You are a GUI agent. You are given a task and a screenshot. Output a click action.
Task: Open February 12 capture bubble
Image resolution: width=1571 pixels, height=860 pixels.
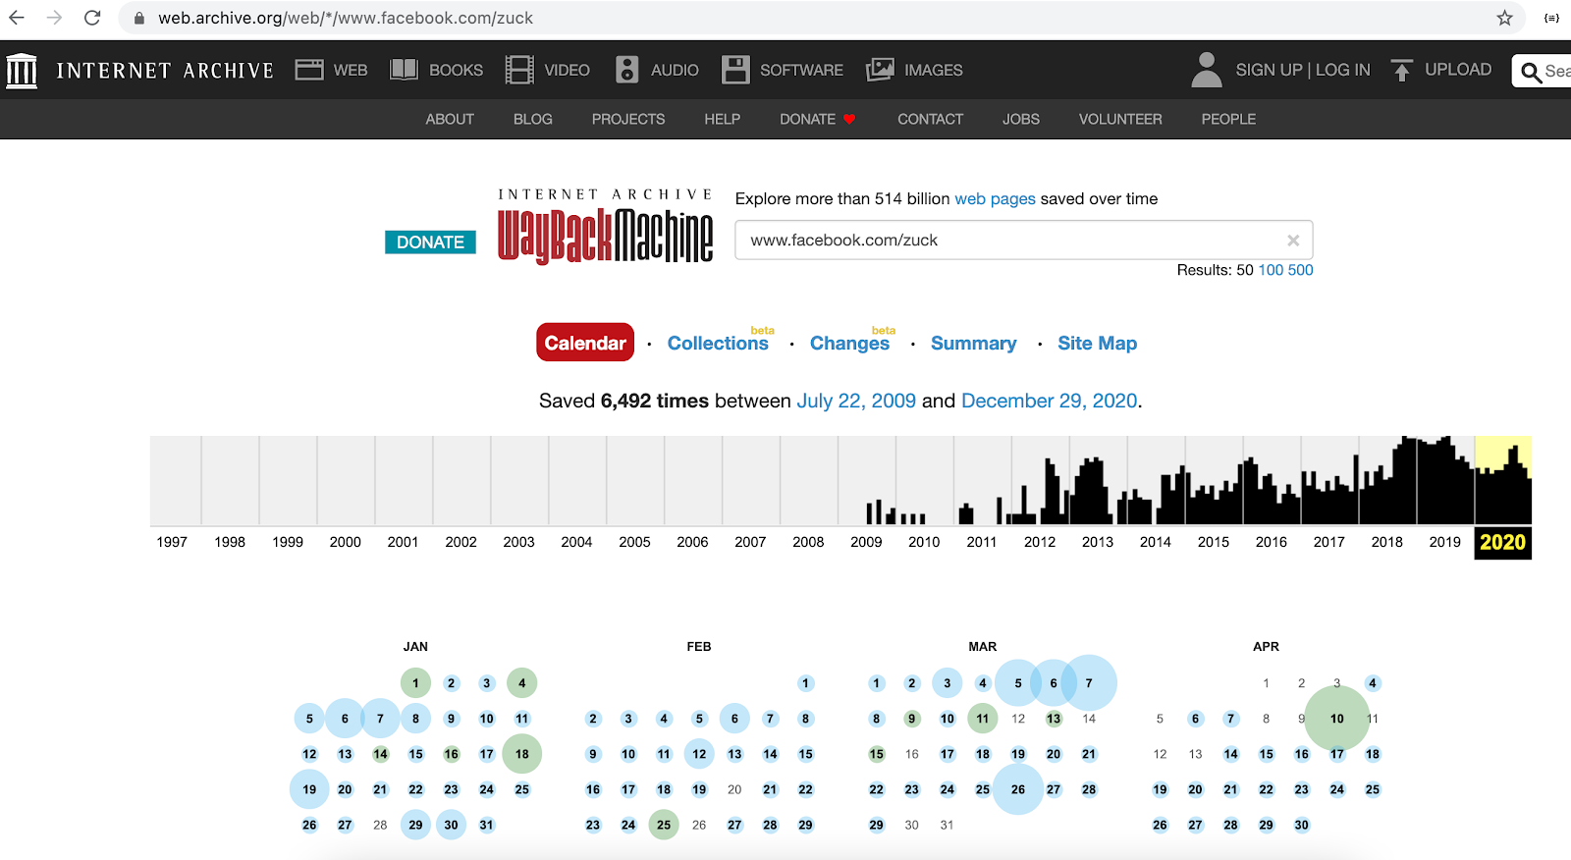pyautogui.click(x=699, y=754)
